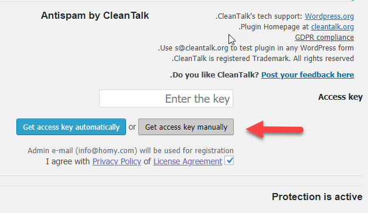
Task: Focus the Enter the key input field
Action: tap(166, 98)
